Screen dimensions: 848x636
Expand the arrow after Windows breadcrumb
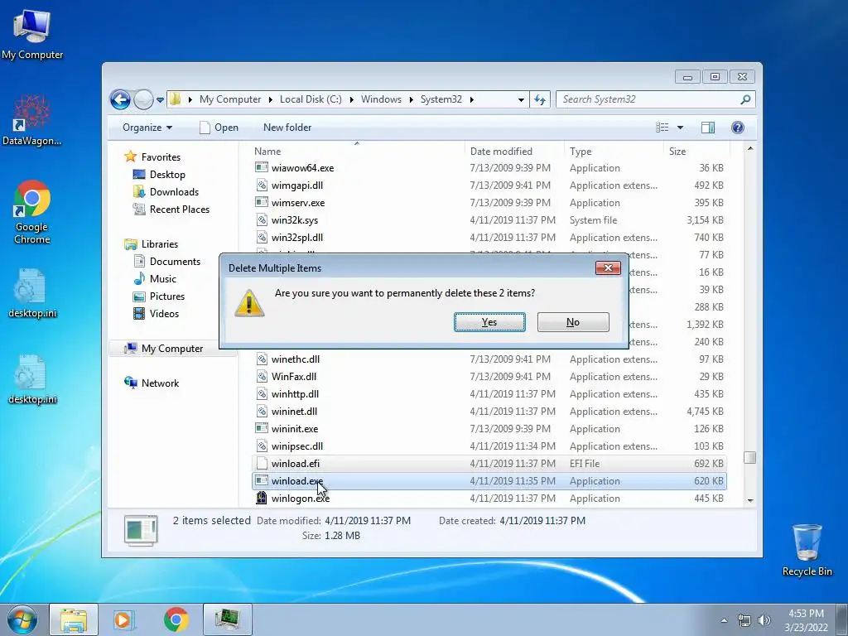(x=411, y=99)
